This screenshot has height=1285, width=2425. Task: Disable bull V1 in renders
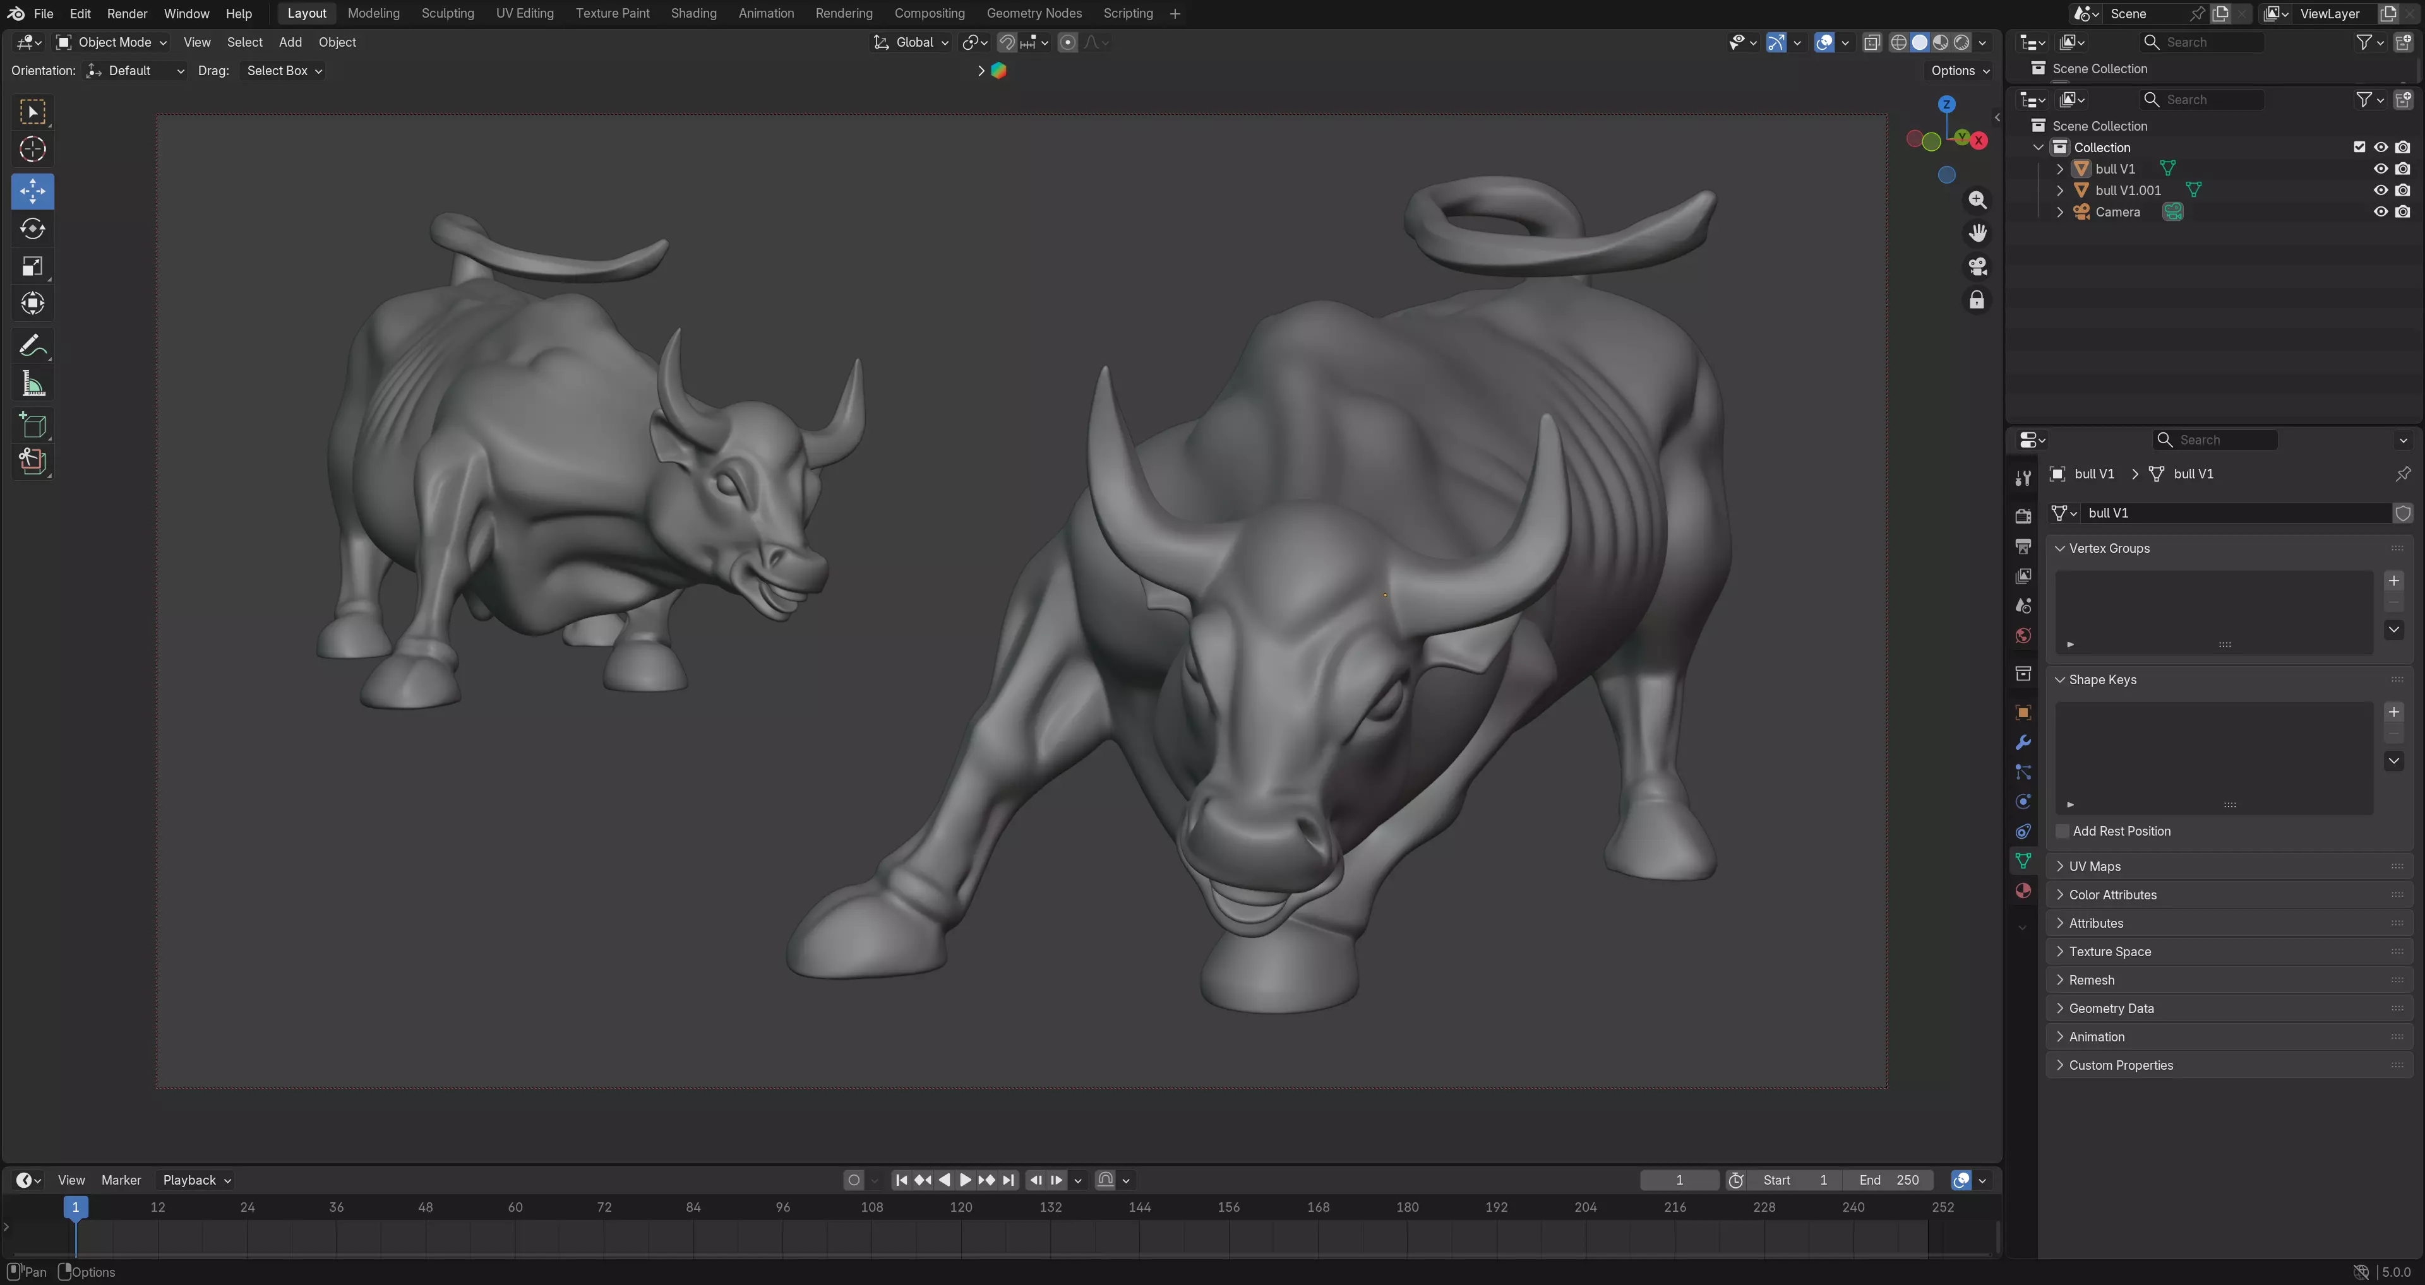(x=2404, y=169)
